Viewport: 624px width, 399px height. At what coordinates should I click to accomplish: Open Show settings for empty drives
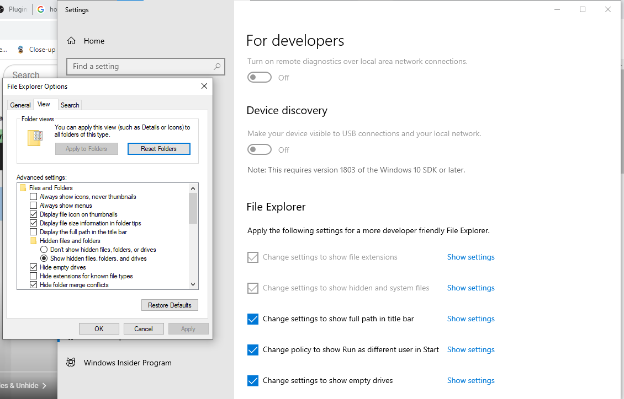click(x=470, y=380)
